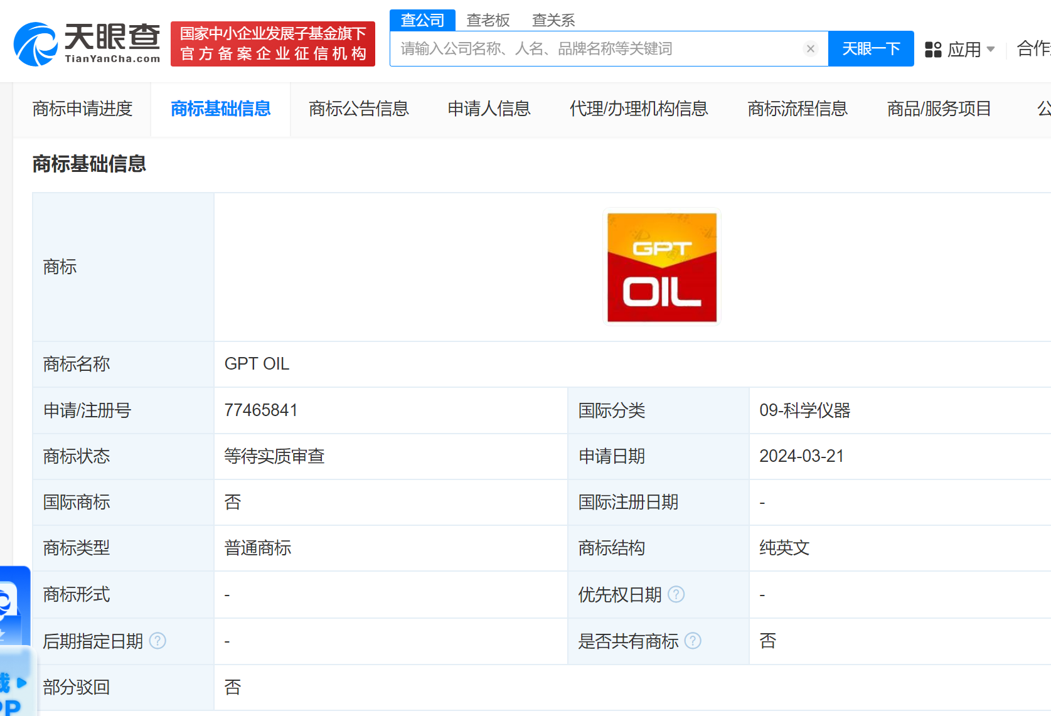Open help icon next to 是否共有商标
Screen dimensions: 1051x716
(x=693, y=641)
